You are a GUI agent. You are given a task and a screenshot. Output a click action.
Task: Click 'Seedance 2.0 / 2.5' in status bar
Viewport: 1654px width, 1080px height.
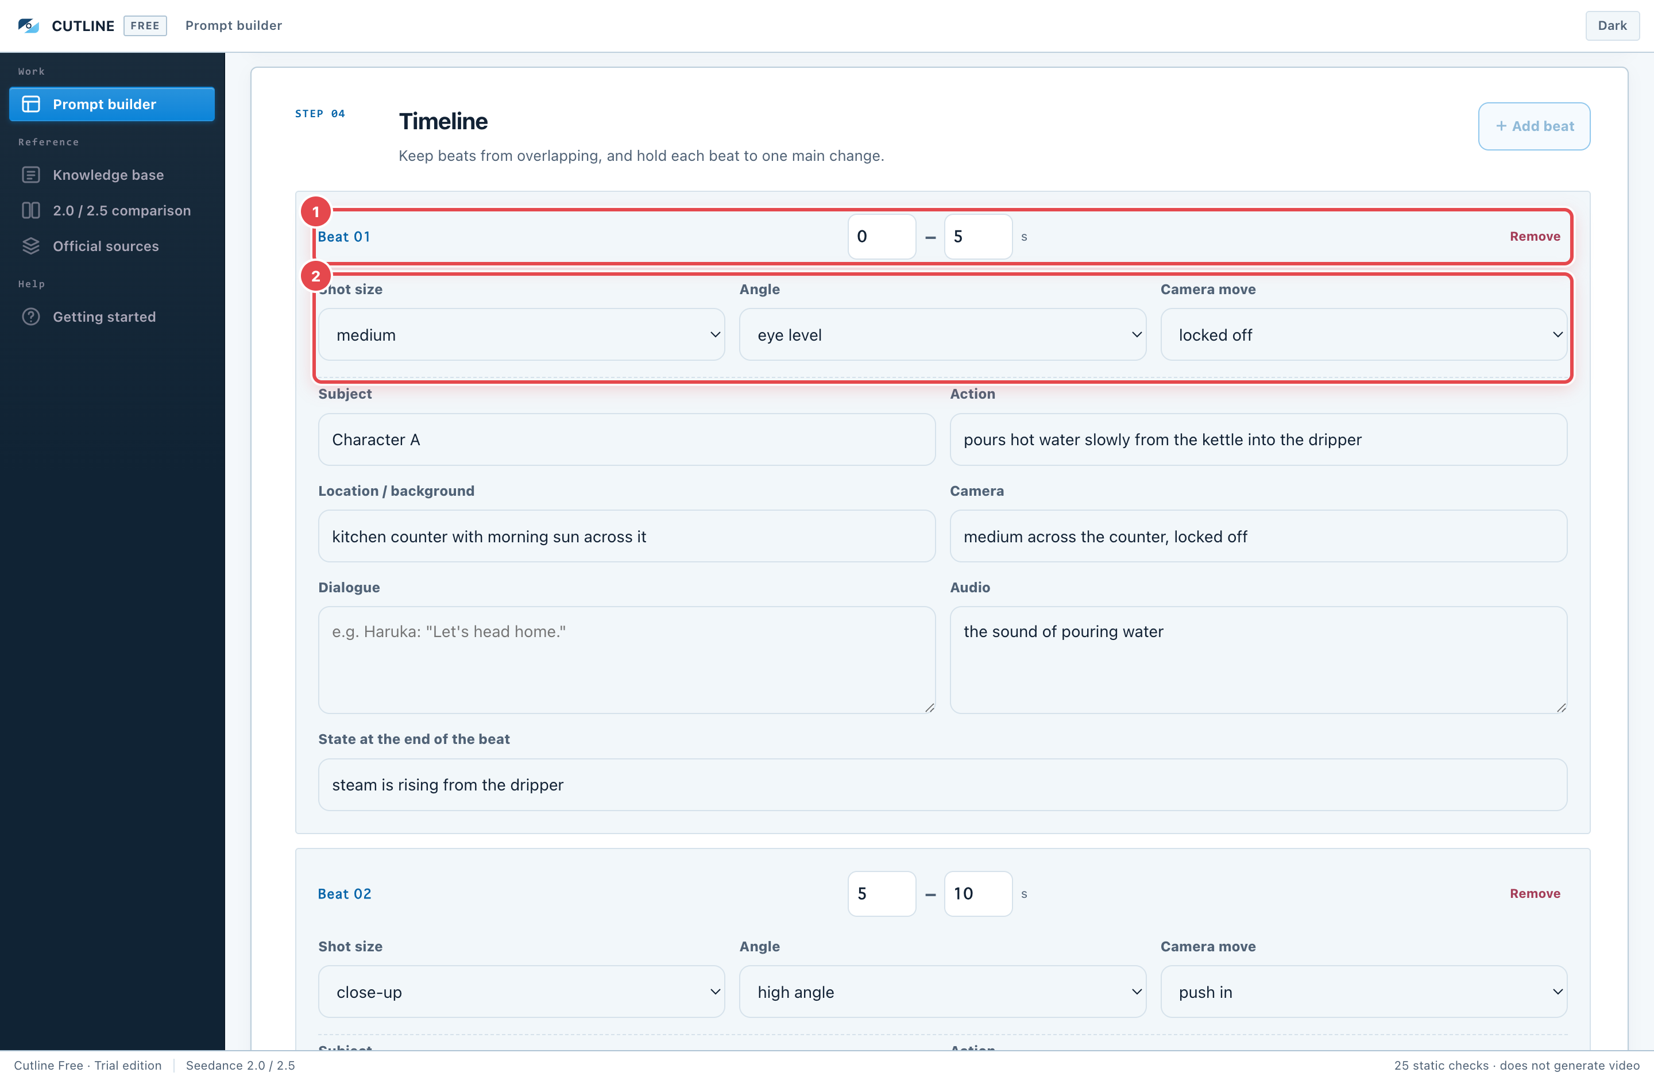point(241,1066)
